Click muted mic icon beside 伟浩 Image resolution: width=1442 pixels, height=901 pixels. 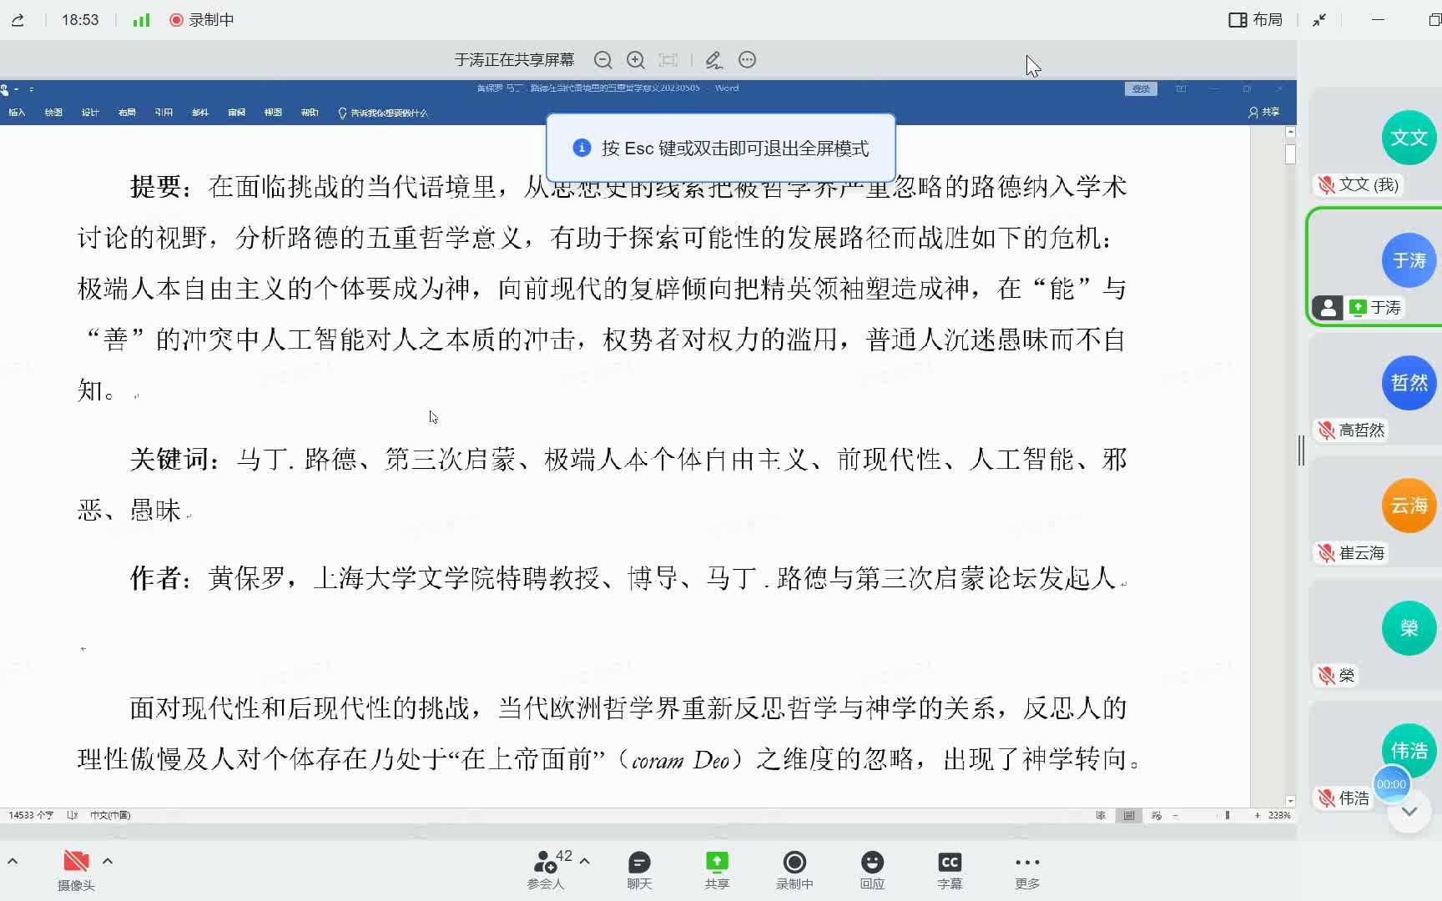1326,798
